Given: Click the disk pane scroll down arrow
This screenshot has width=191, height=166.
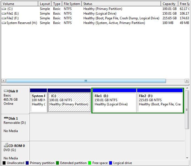Looking at the screenshot, I should [x=187, y=158].
